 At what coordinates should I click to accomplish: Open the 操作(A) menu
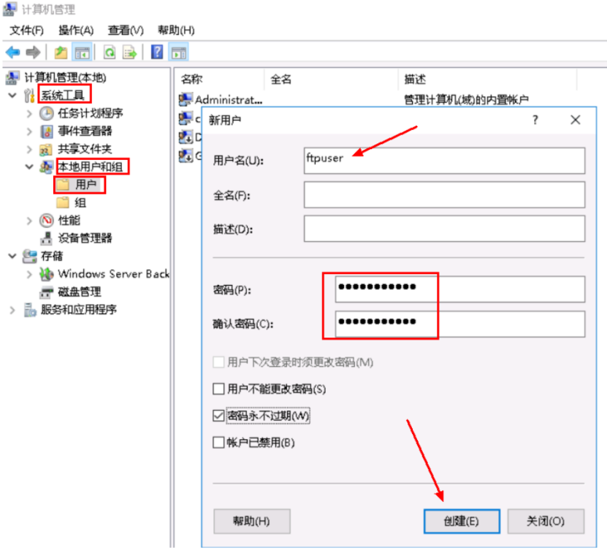76,30
